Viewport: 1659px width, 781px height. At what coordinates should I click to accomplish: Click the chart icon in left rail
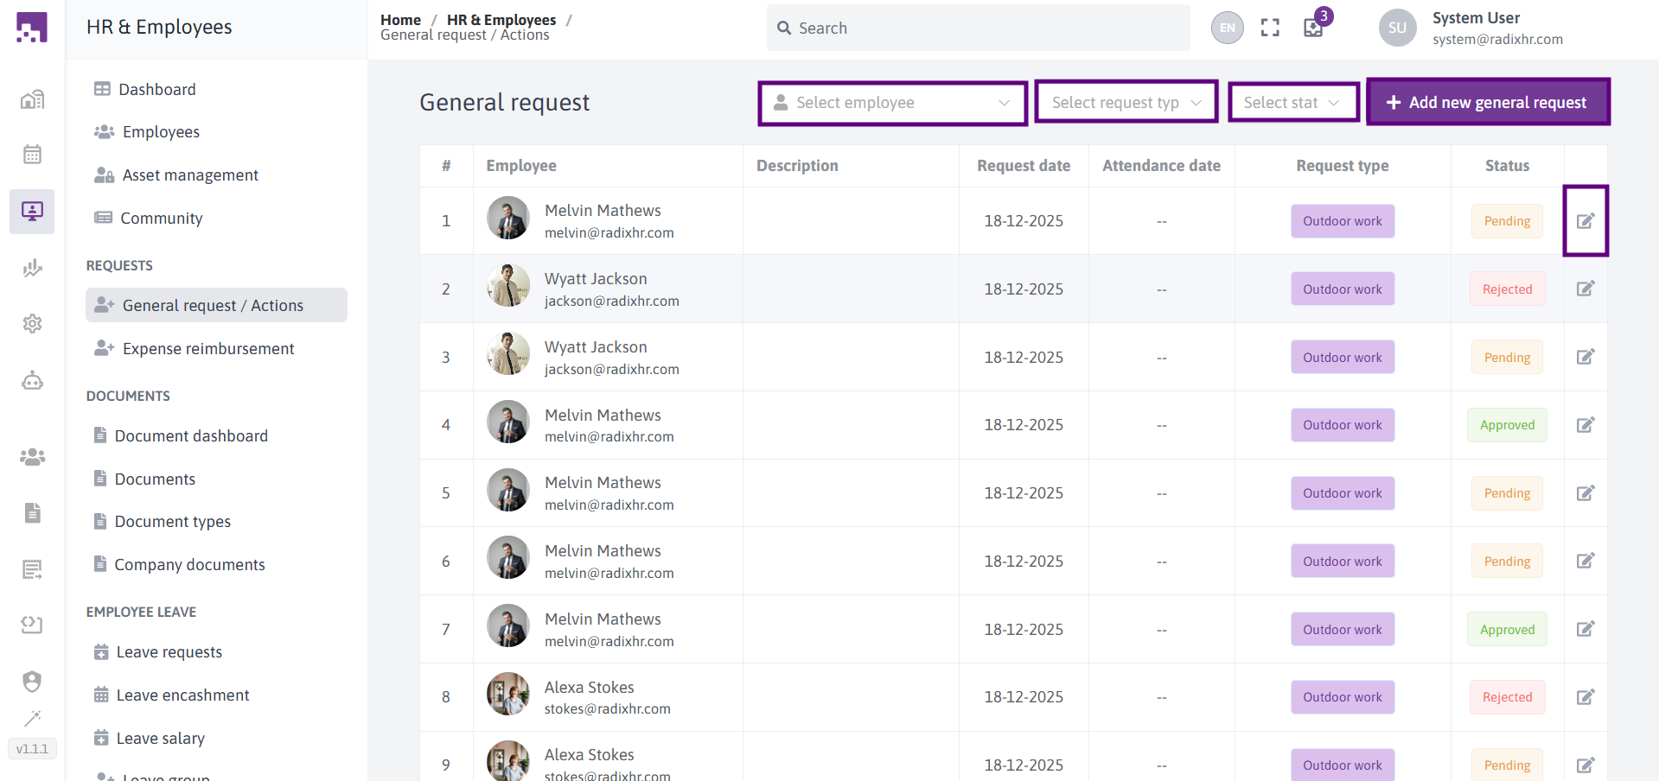[32, 268]
